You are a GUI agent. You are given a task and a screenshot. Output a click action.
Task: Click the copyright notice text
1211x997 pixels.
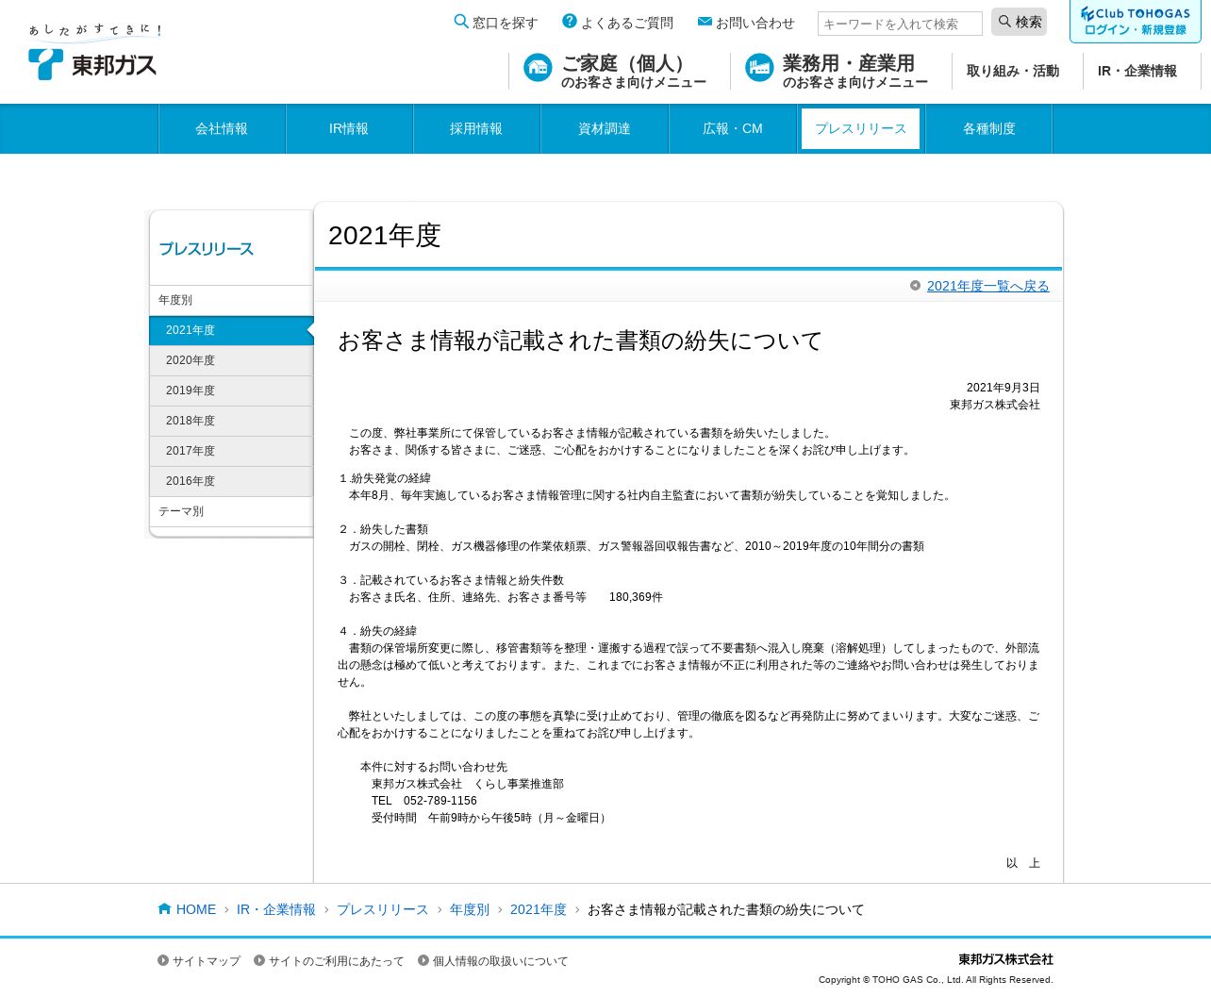(x=936, y=980)
